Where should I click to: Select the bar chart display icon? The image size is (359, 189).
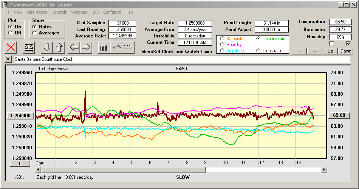pyautogui.click(x=104, y=47)
